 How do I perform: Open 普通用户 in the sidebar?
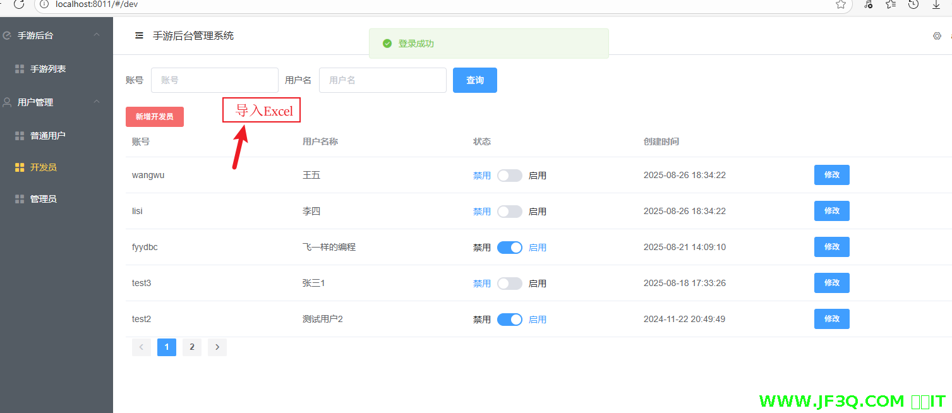[48, 136]
